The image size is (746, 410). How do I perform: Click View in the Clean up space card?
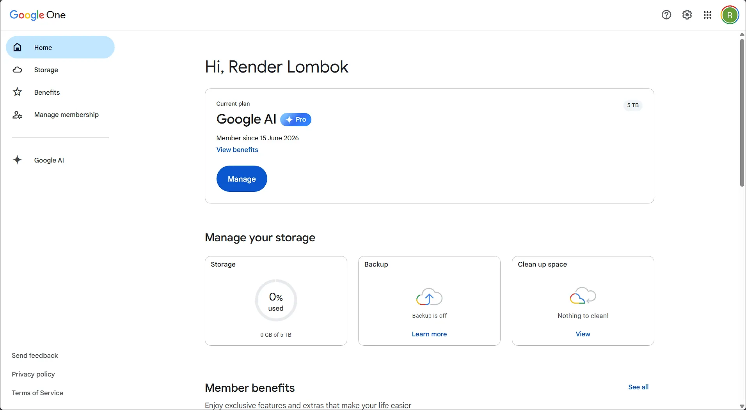tap(583, 334)
